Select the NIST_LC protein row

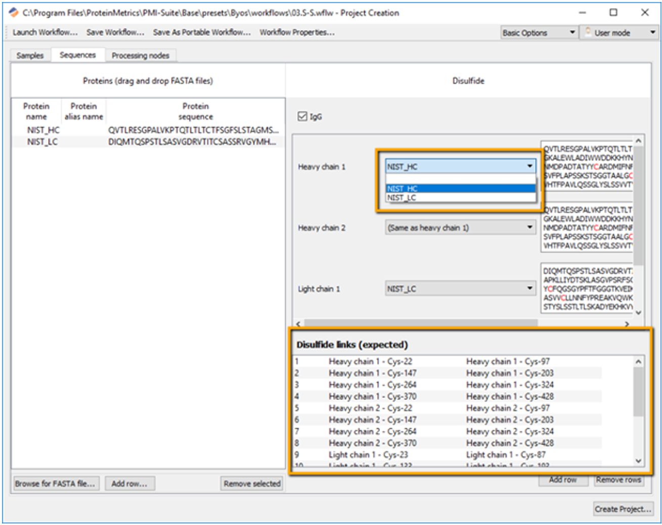tap(148, 142)
